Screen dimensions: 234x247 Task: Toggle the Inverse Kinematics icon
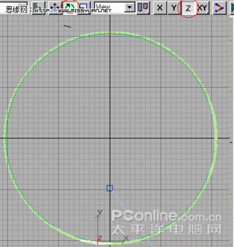pos(219,8)
